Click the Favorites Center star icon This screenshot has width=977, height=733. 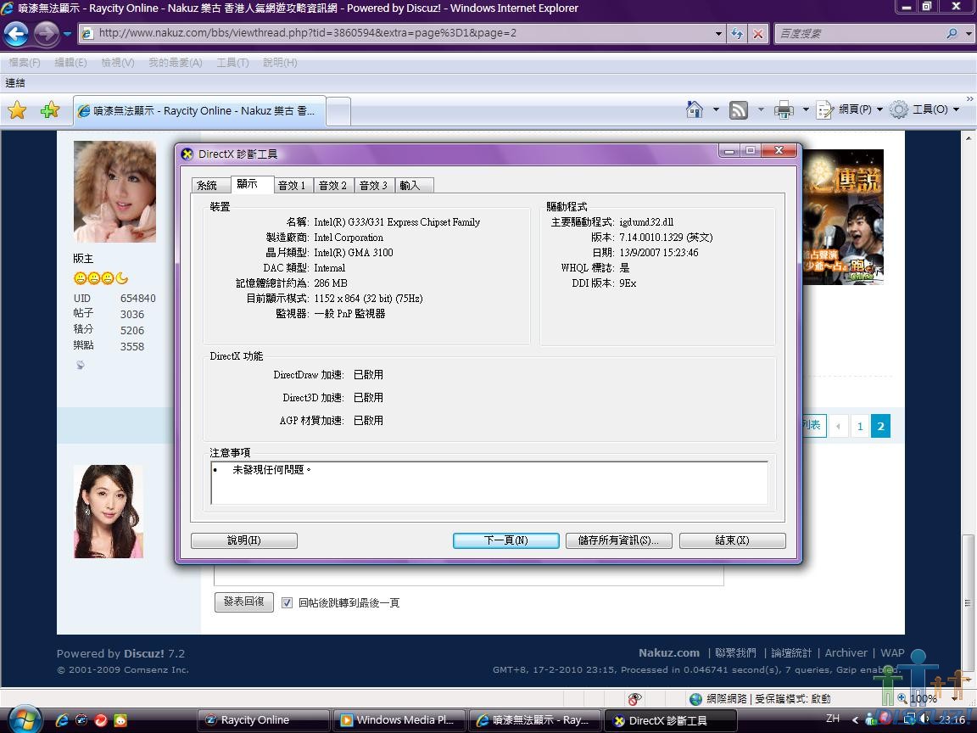point(18,110)
